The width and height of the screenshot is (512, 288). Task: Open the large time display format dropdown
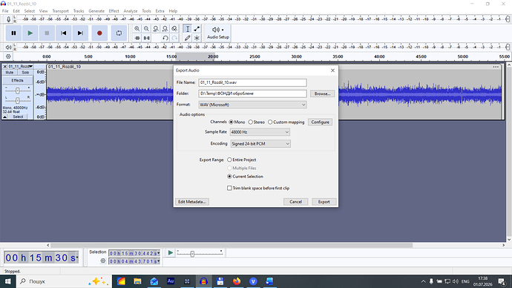click(77, 258)
